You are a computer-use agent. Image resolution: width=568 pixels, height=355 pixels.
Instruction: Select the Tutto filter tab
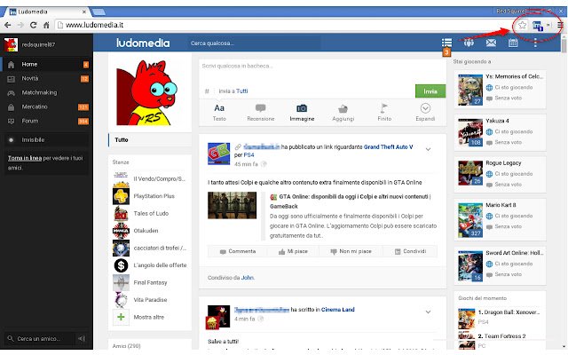tap(150, 140)
